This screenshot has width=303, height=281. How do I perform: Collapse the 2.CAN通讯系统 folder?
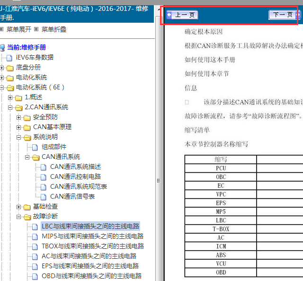(x=10, y=108)
